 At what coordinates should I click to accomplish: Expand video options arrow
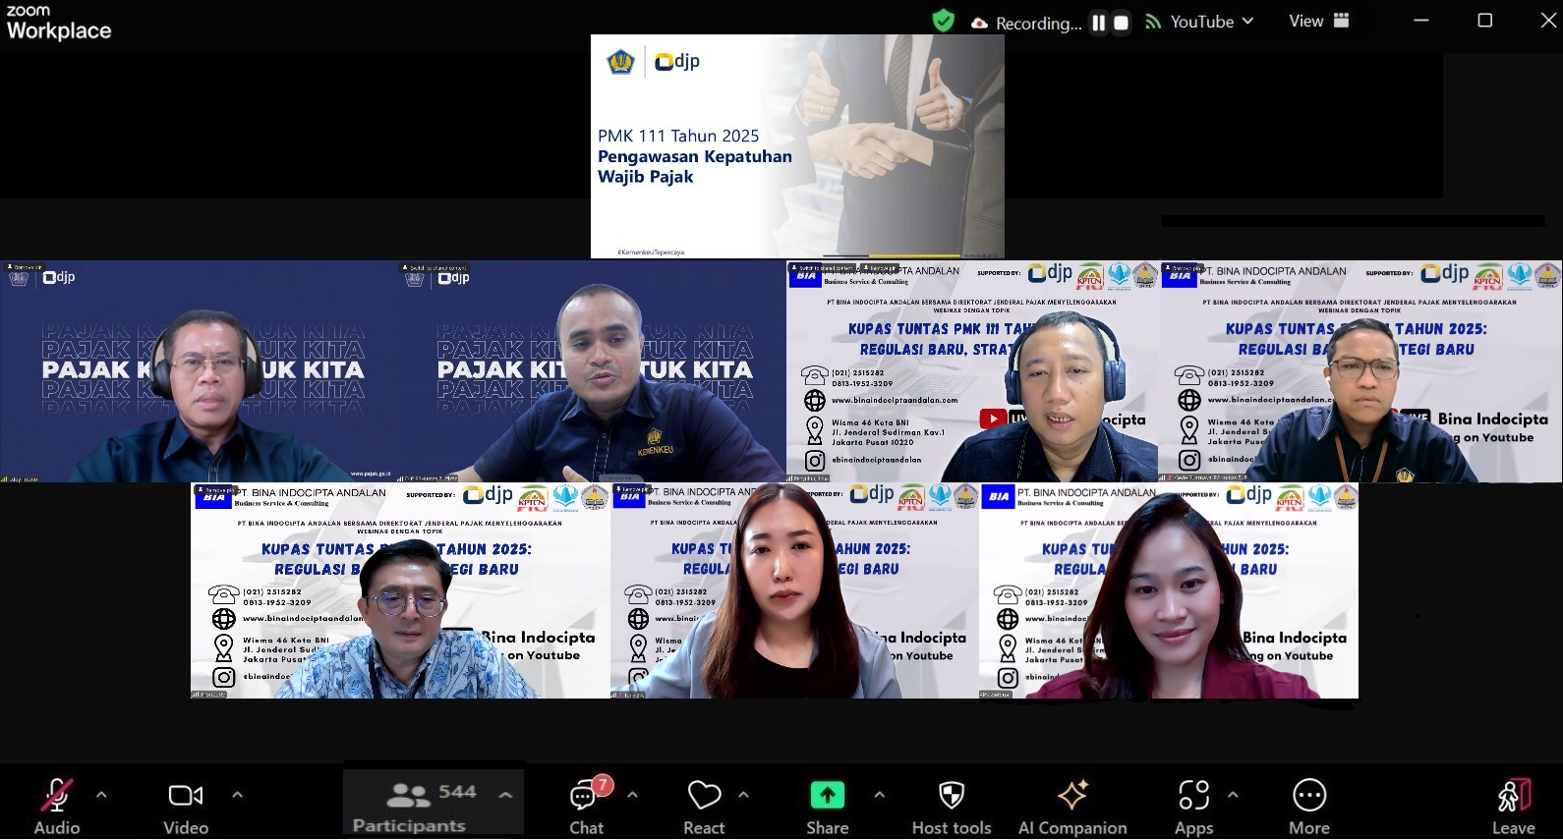[x=237, y=795]
